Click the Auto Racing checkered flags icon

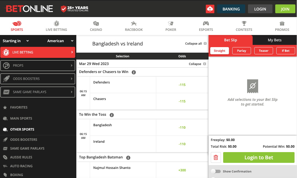(5, 166)
